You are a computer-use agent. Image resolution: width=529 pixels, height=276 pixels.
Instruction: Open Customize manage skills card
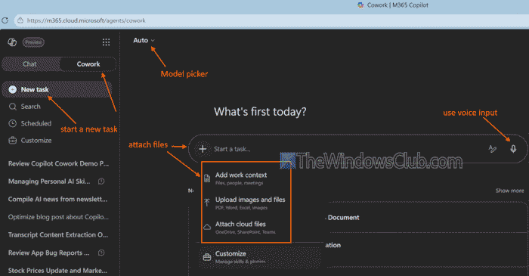(260, 257)
